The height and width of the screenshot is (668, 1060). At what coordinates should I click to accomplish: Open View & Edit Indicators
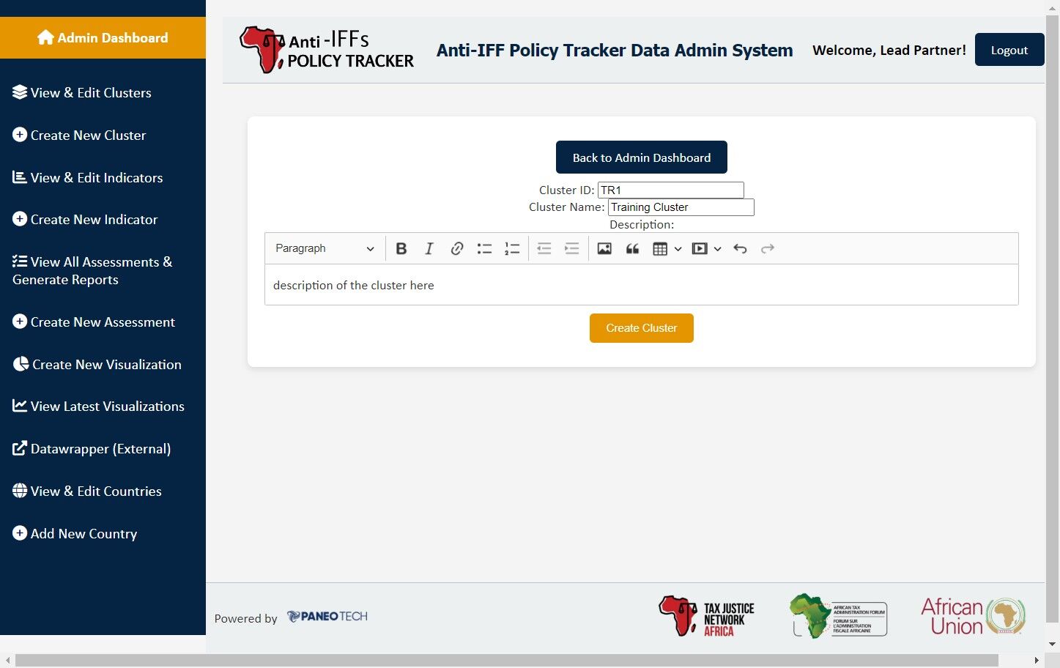88,178
